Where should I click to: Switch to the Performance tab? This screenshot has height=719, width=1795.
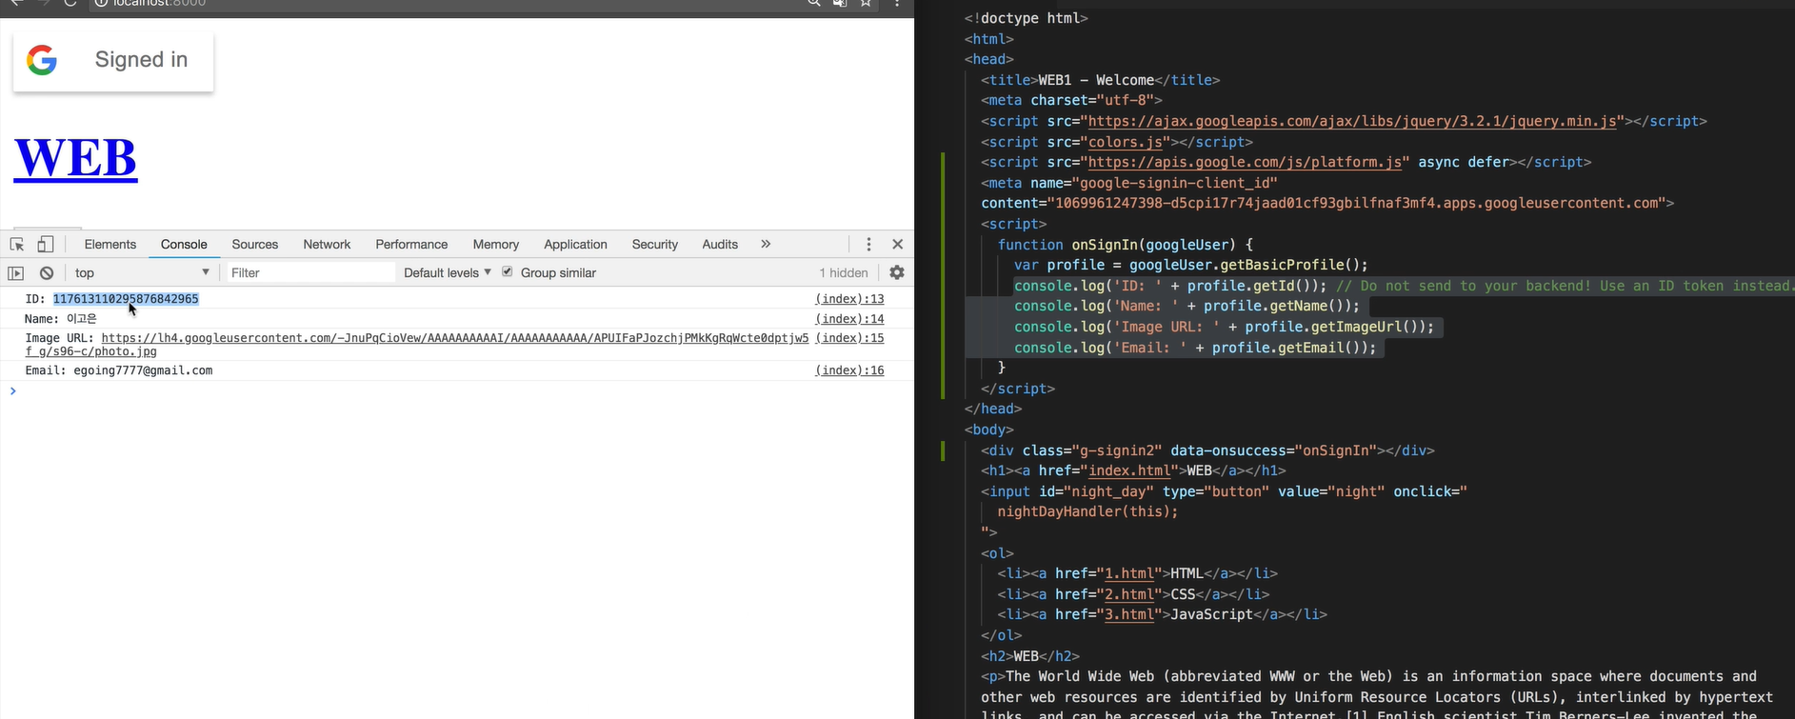[x=411, y=245]
